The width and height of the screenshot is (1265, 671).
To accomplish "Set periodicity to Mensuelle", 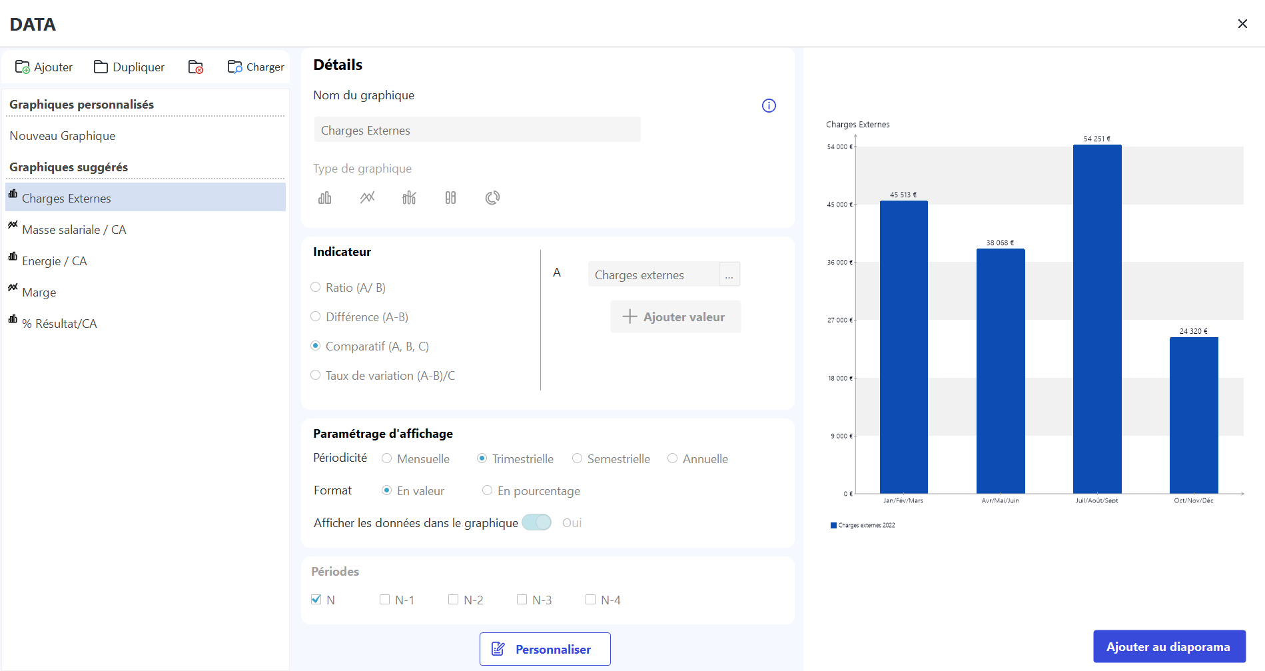I will [386, 458].
